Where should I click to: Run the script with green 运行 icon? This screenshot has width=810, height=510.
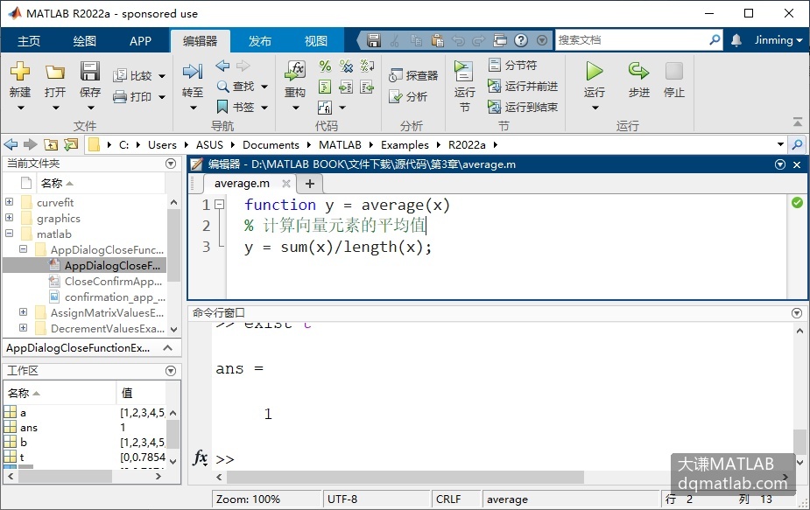(595, 71)
